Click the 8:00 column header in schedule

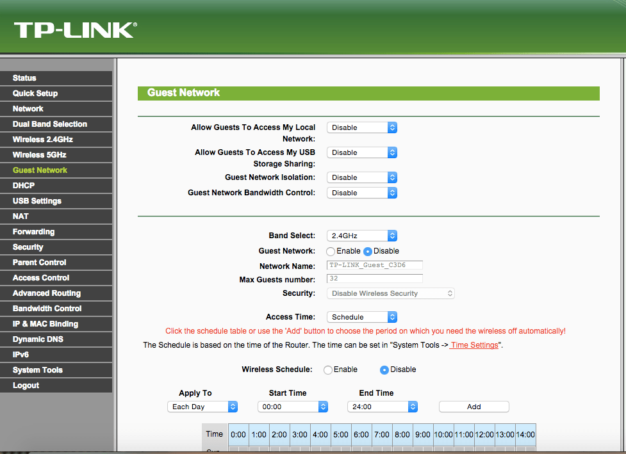click(x=402, y=434)
